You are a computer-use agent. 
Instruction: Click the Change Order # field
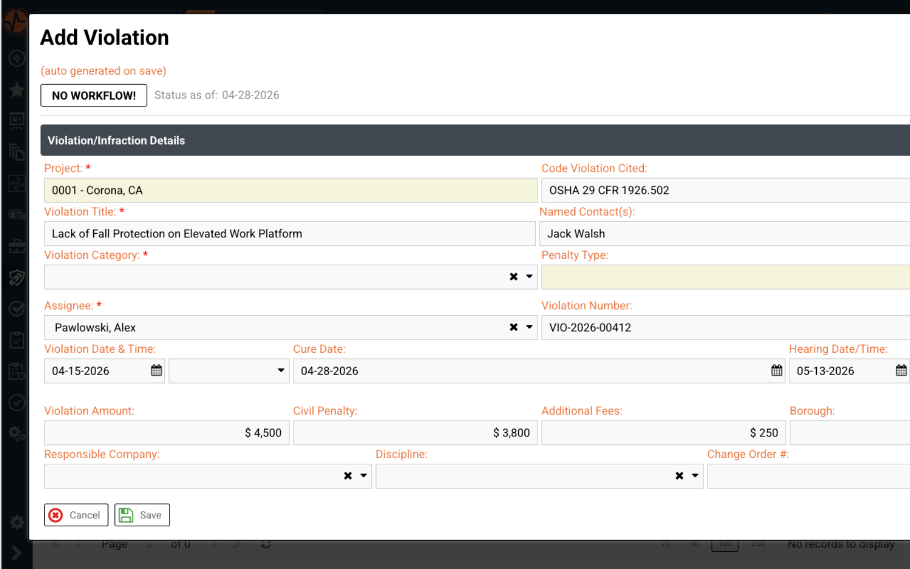pyautogui.click(x=808, y=476)
